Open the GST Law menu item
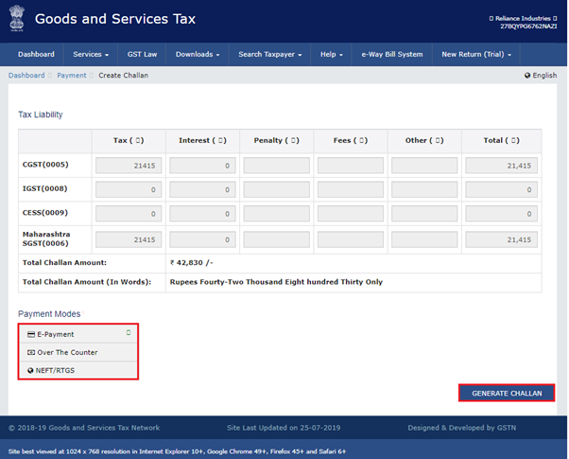 (x=145, y=54)
